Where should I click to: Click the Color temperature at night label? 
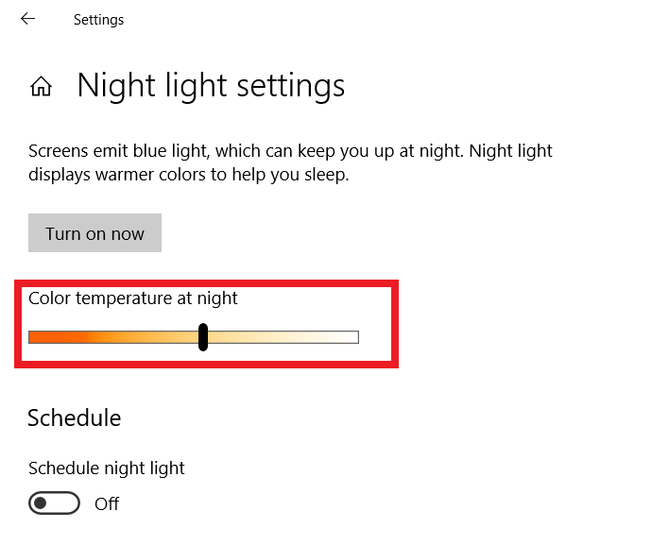pos(133,298)
